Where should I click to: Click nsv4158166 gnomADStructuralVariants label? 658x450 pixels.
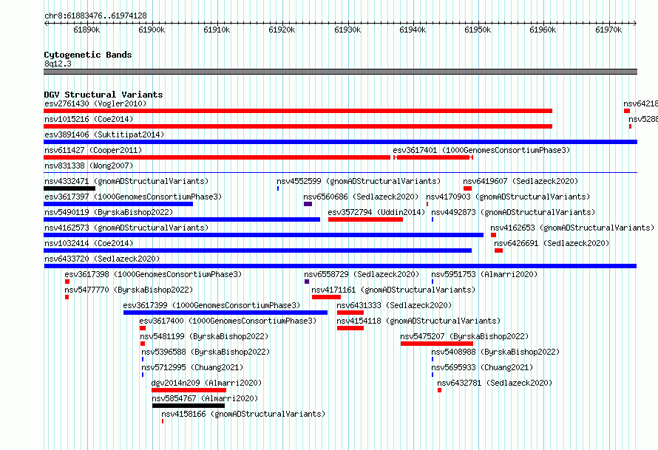coord(243,414)
